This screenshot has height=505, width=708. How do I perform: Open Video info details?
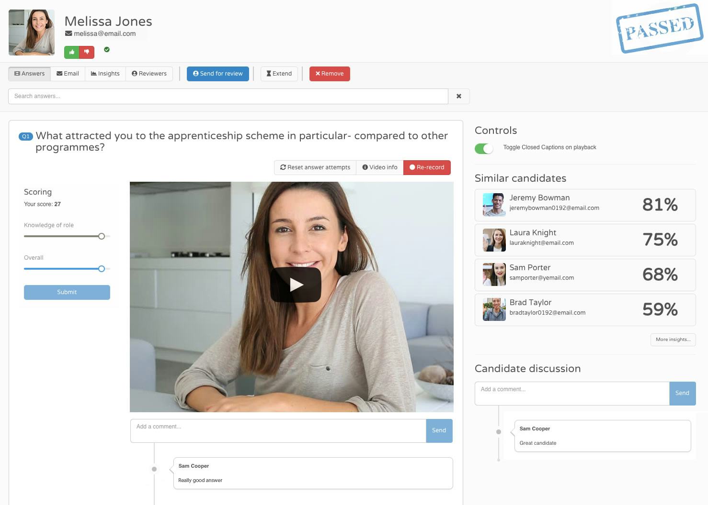point(379,167)
